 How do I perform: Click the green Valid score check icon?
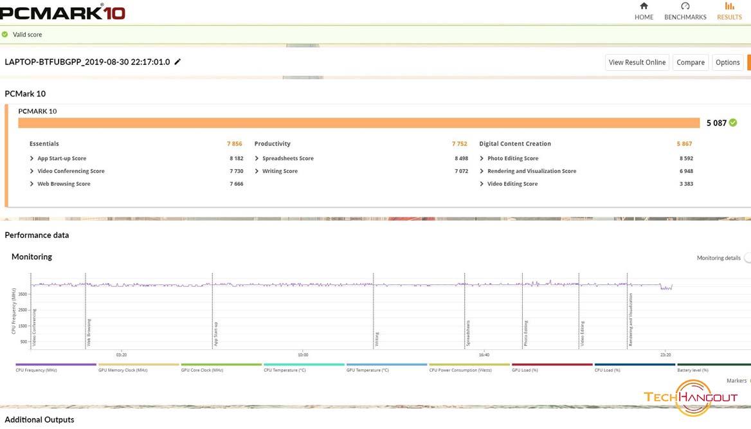(x=5, y=35)
